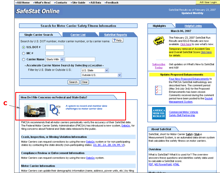Open DataQs link under Compliance Review section
220x173 pixels.
point(90,158)
